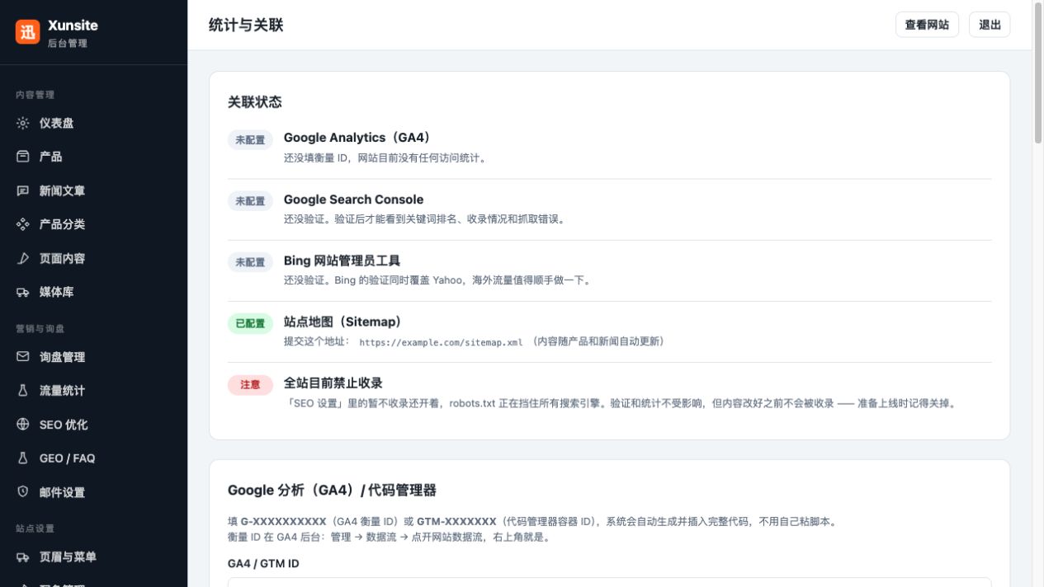Screen dimensions: 1044x587
Task: Click the red 注意 badge
Action: (x=250, y=384)
